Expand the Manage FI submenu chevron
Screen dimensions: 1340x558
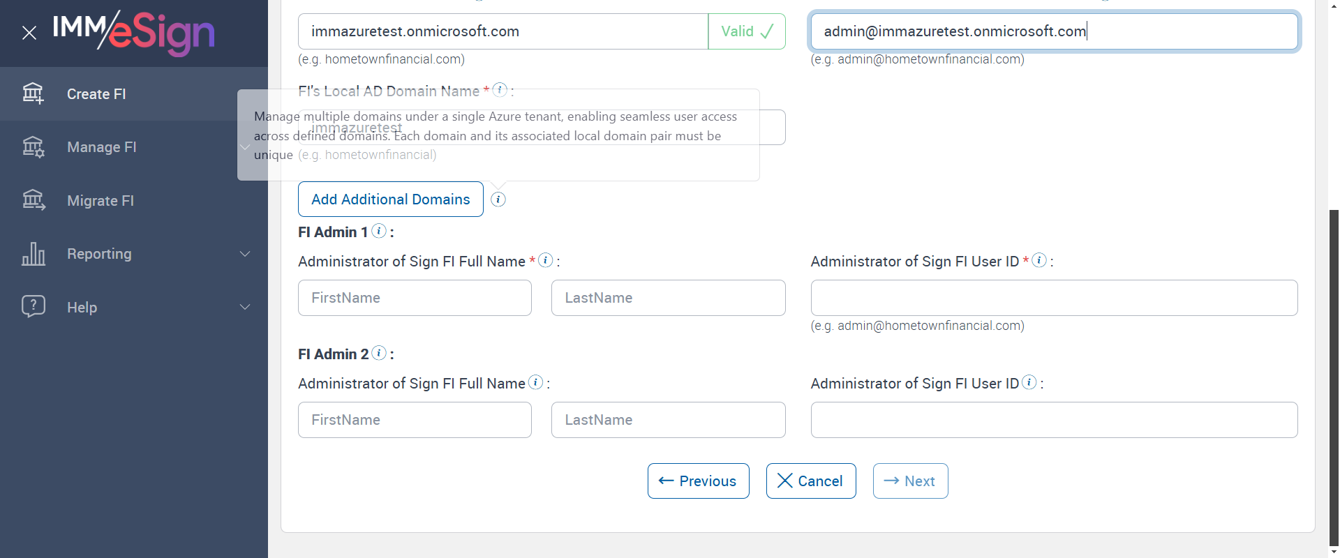coord(245,147)
